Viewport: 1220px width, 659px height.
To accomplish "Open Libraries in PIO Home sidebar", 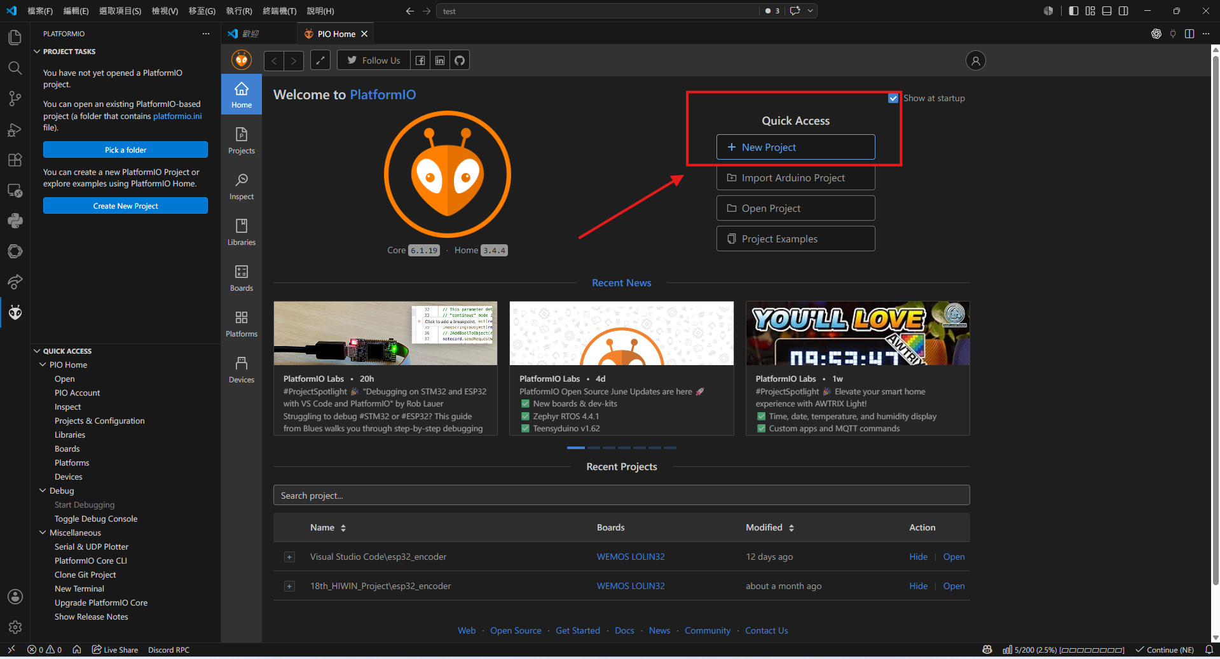I will (242, 232).
